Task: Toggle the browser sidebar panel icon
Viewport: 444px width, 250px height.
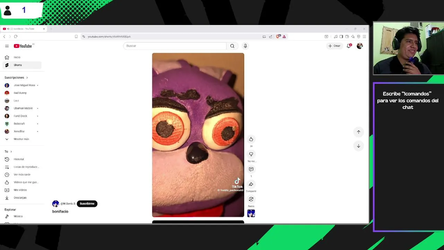Action: pos(341,36)
